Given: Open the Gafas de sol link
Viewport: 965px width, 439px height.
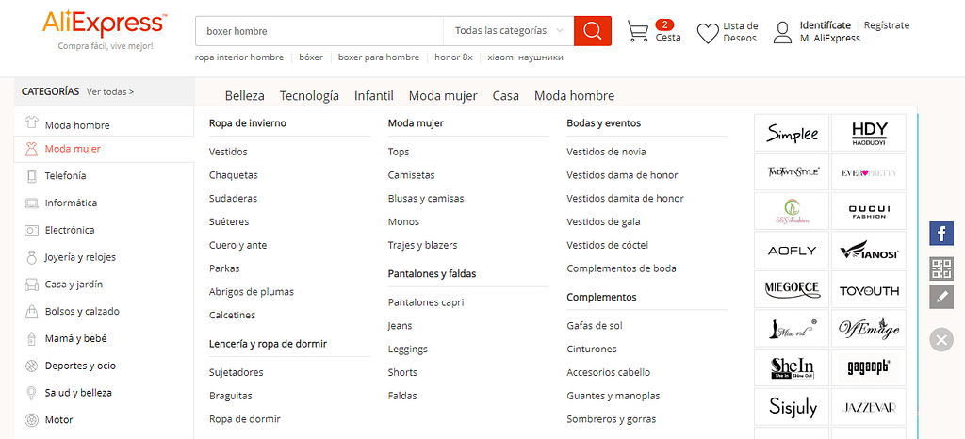Looking at the screenshot, I should [595, 326].
